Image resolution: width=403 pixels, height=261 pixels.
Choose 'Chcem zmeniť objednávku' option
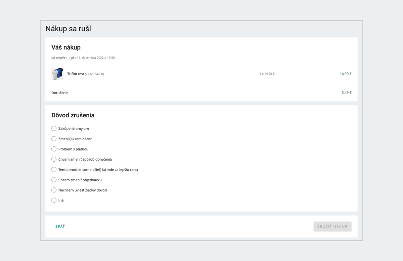[54, 180]
